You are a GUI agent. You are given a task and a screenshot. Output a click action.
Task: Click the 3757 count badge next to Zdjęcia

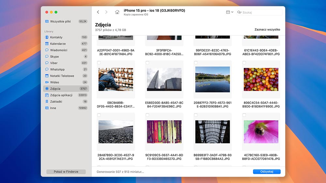click(83, 89)
